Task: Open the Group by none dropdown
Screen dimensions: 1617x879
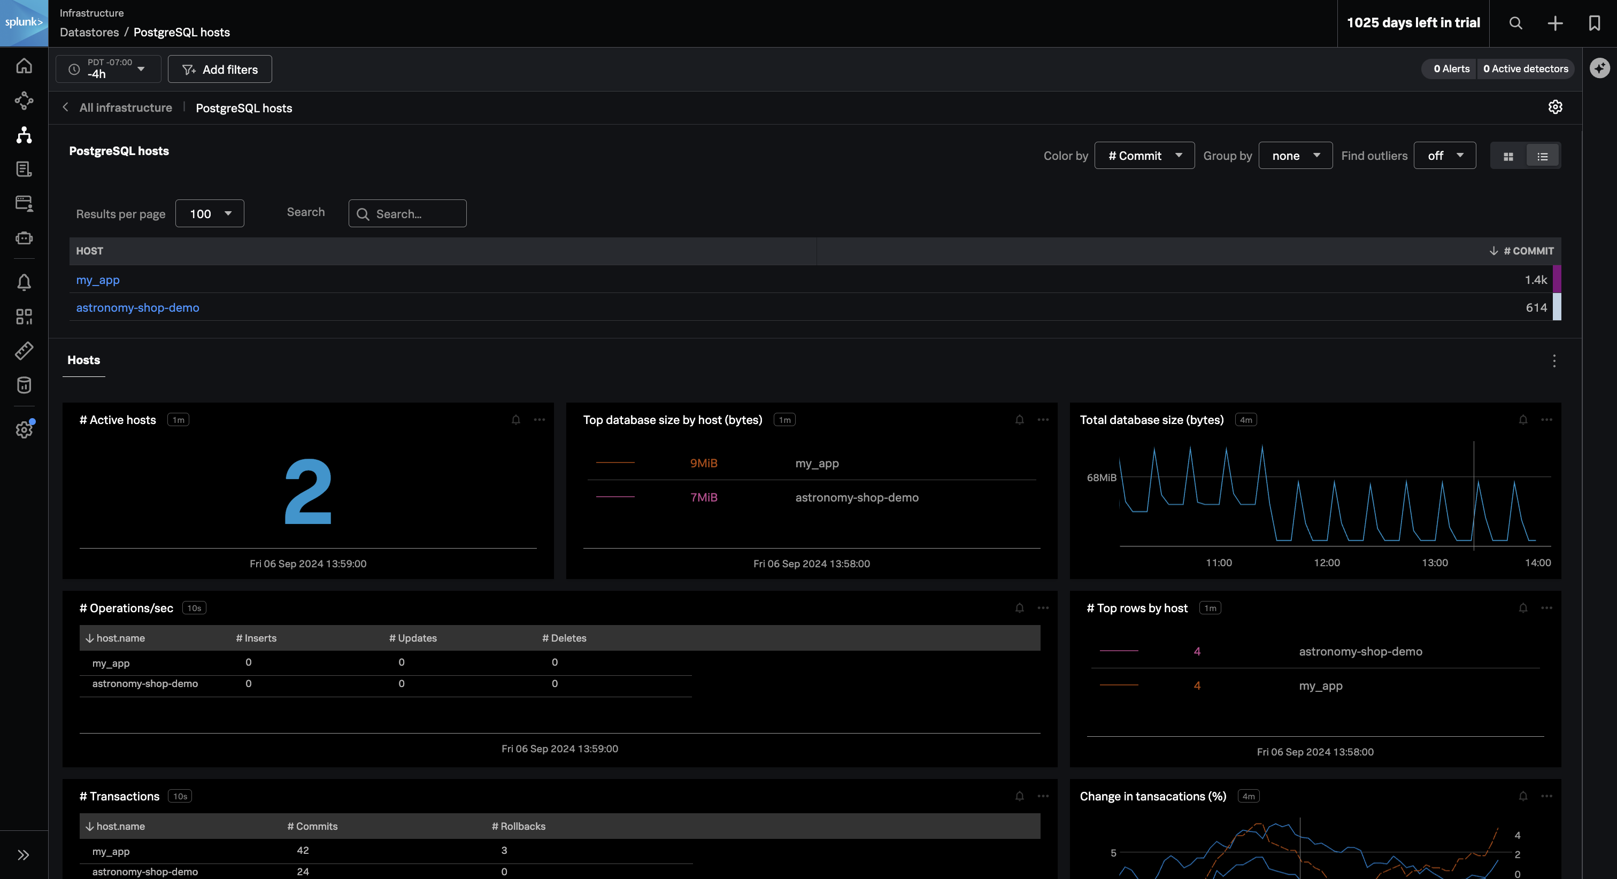Action: point(1295,156)
